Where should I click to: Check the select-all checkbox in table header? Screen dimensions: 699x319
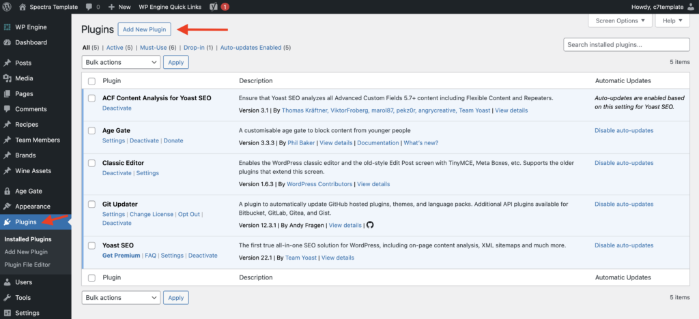[92, 81]
